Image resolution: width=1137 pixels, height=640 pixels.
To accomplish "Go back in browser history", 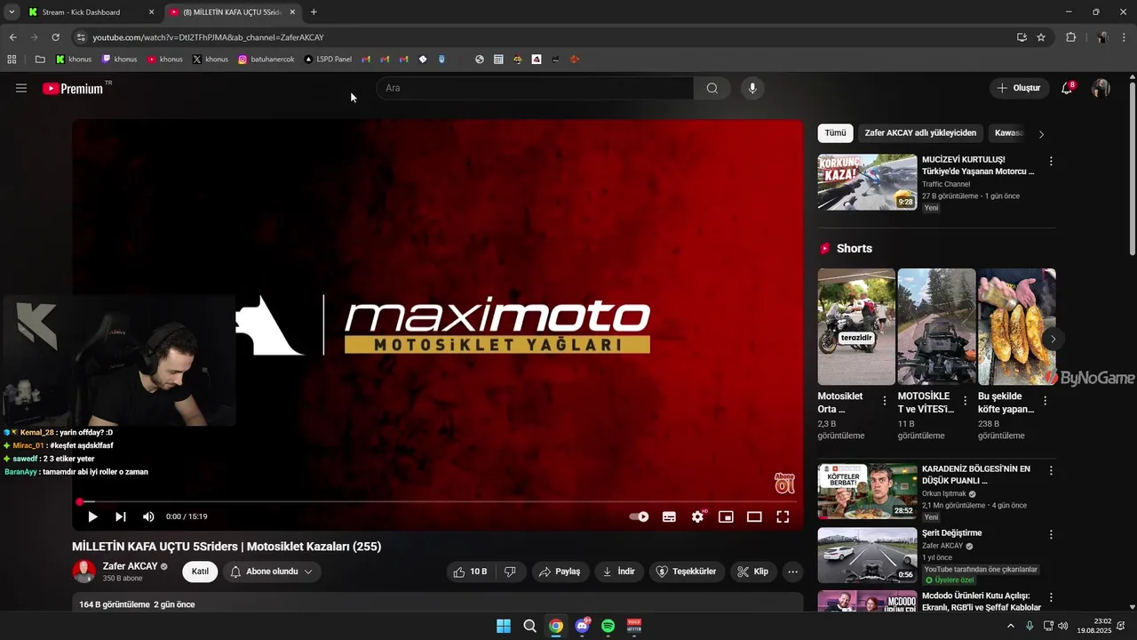I will point(12,37).
